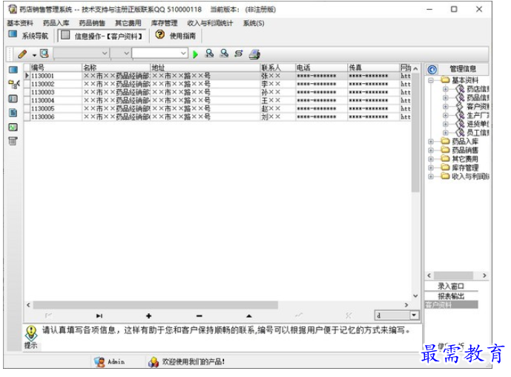Click the trash bin icon in left sidebar

pos(13,141)
